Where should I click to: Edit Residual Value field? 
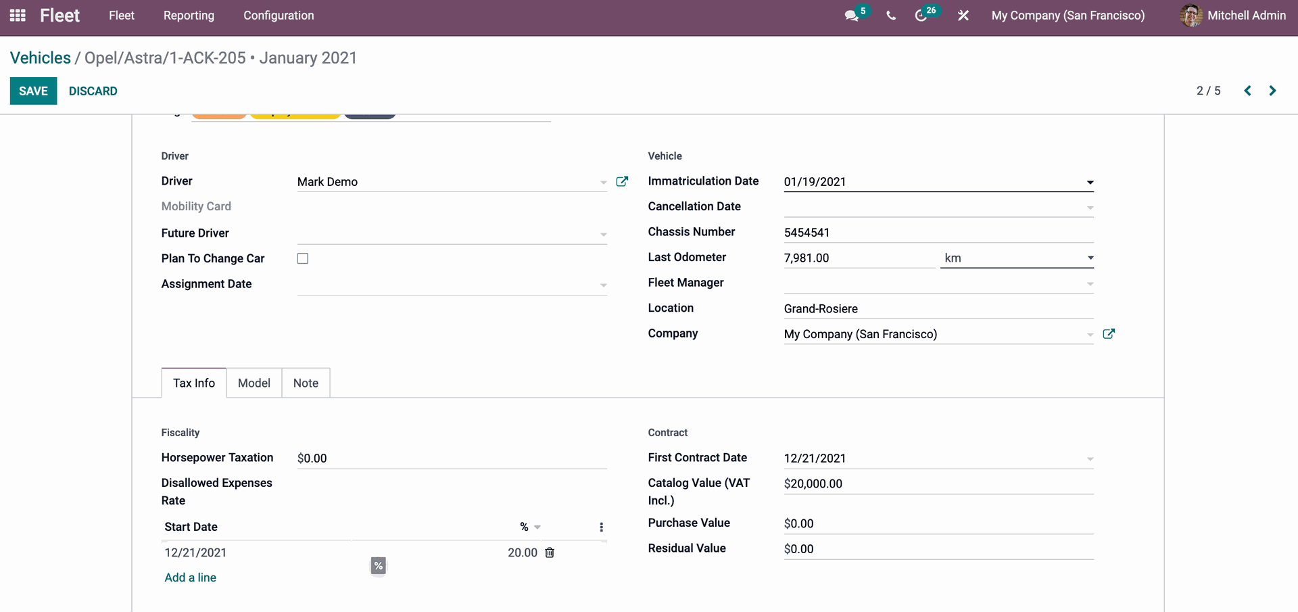(x=939, y=548)
